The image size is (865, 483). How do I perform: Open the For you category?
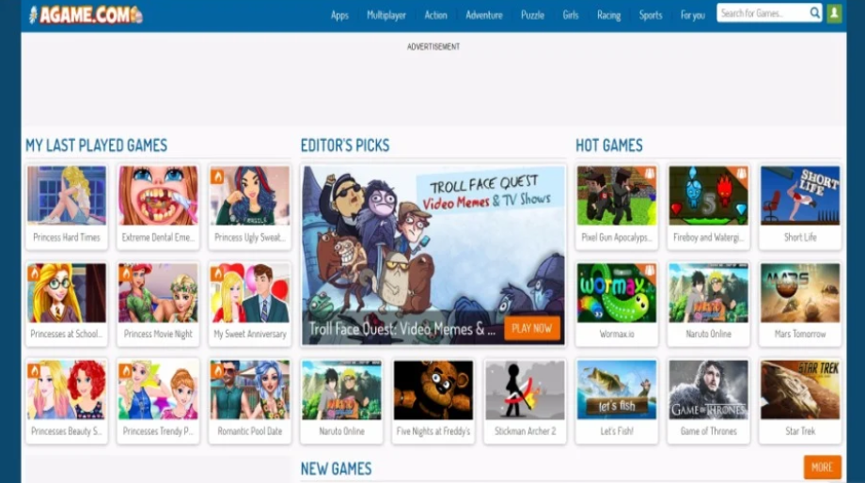pyautogui.click(x=692, y=15)
